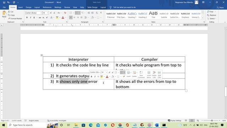The width and height of the screenshot is (227, 128).
Task: Apply the Heading 1 style
Action: [x=132, y=15]
